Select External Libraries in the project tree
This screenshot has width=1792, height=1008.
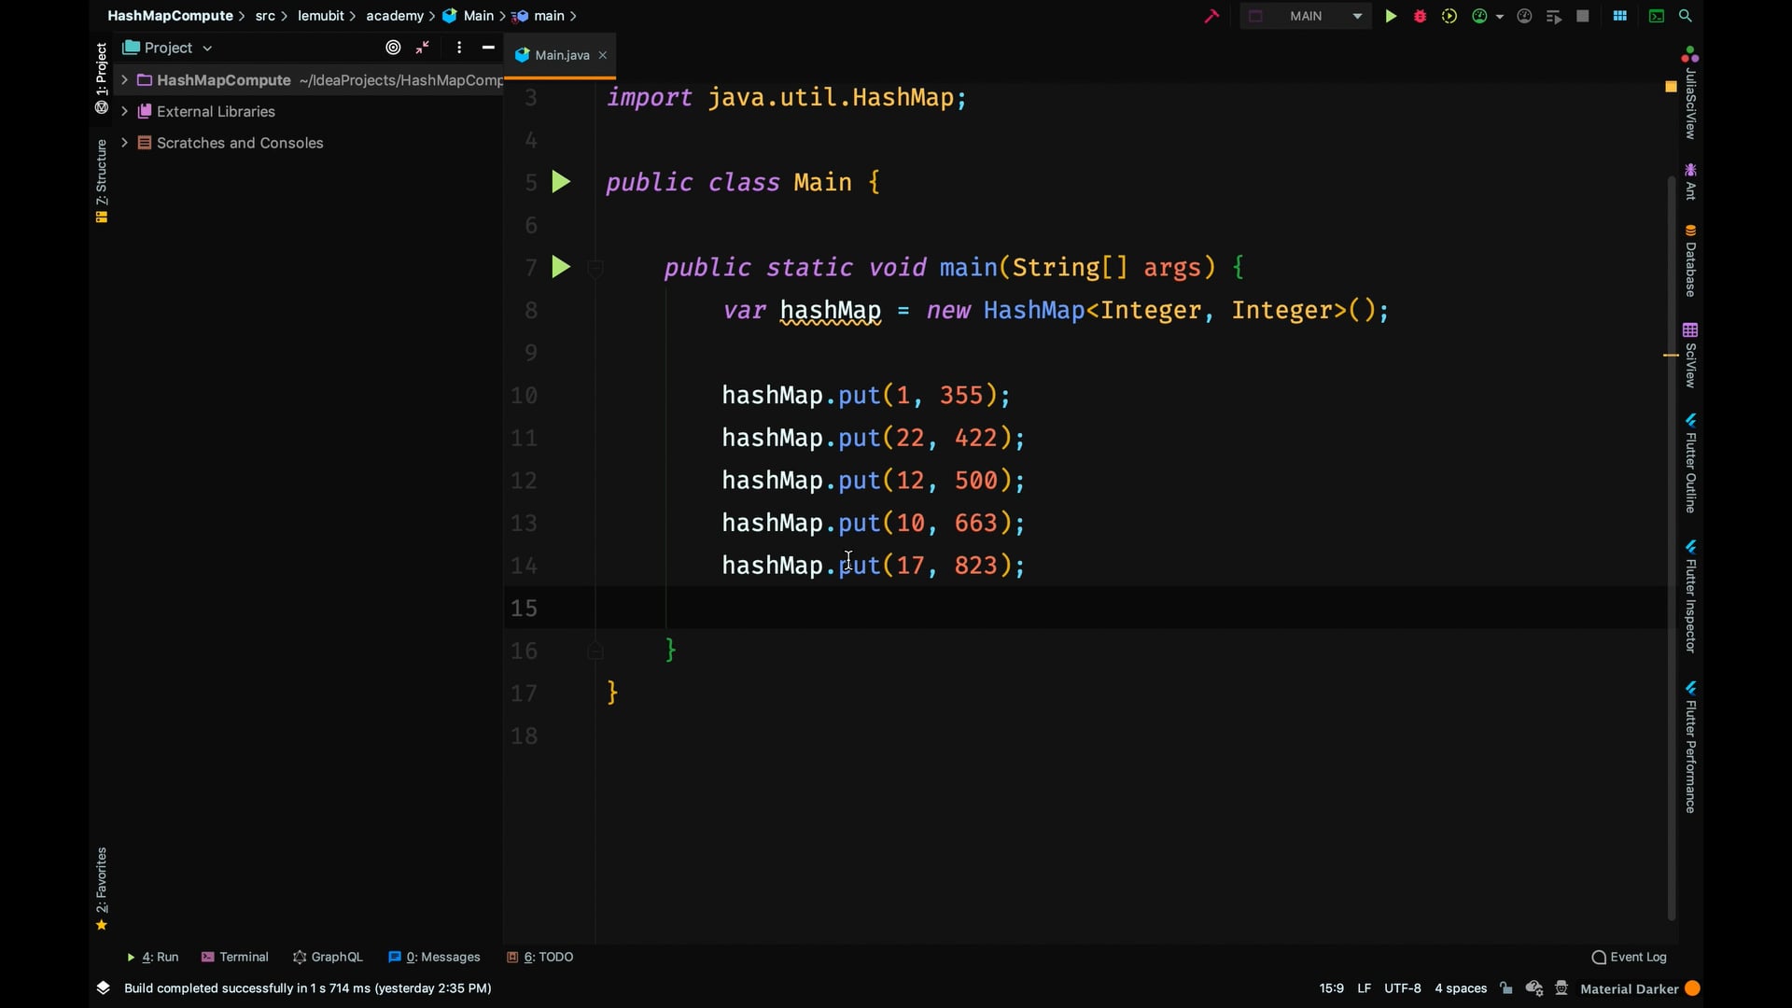click(216, 111)
